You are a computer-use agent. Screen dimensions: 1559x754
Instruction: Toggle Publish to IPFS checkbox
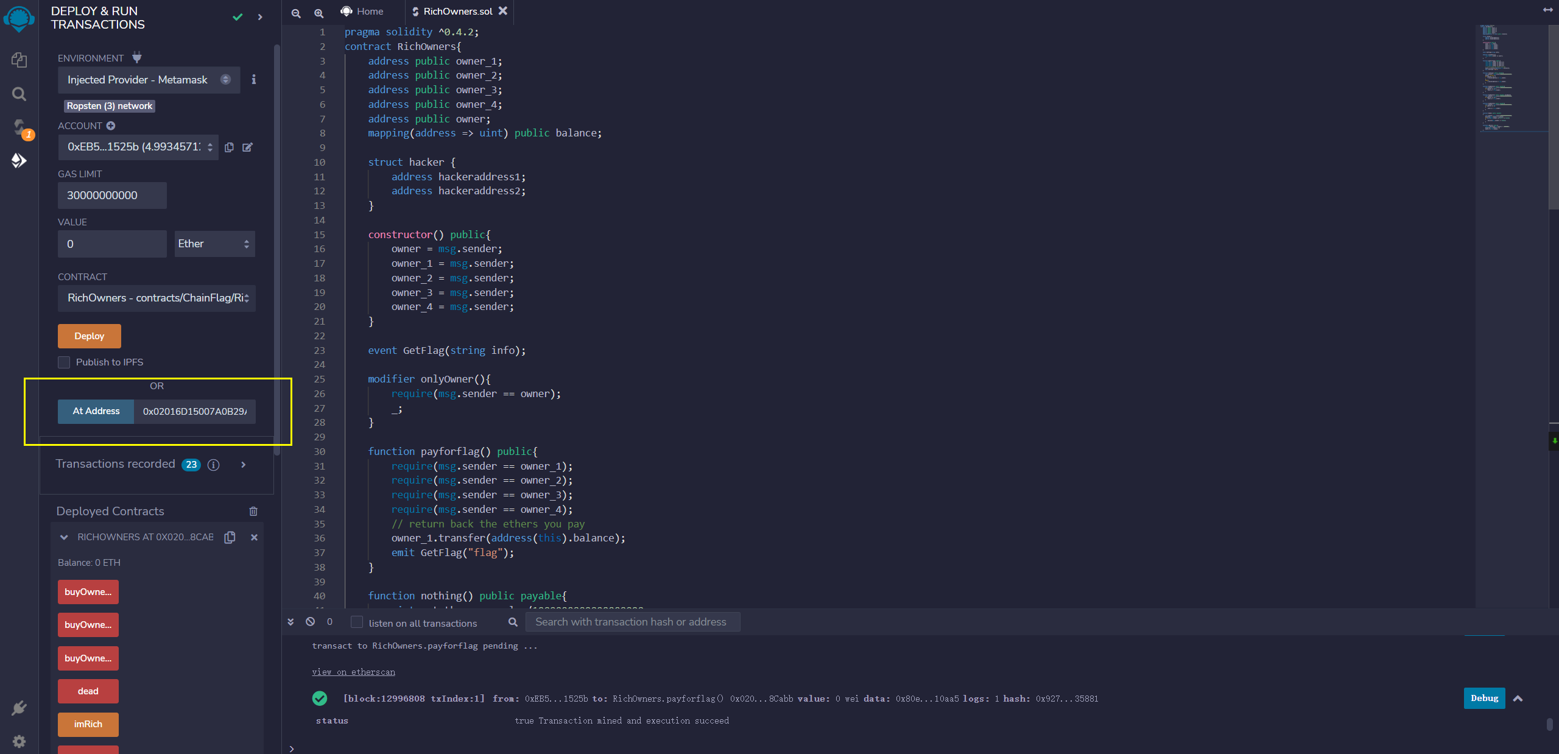point(64,362)
